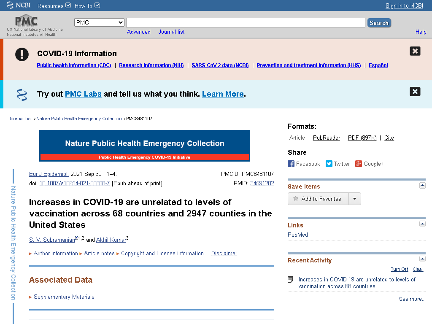Share via Google+ icon
Image resolution: width=432 pixels, height=324 pixels.
[x=359, y=164]
